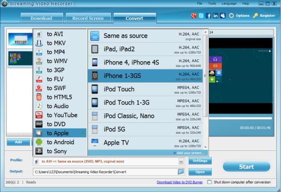Viewport: 281px width, 192px height.
Task: Click the 'to SWF' format icon
Action: 39,88
